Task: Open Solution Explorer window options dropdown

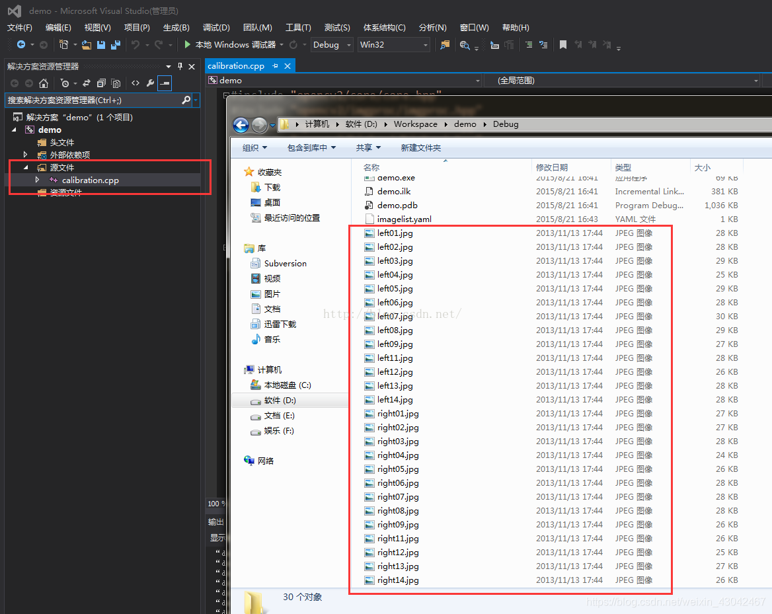Action: click(x=169, y=67)
